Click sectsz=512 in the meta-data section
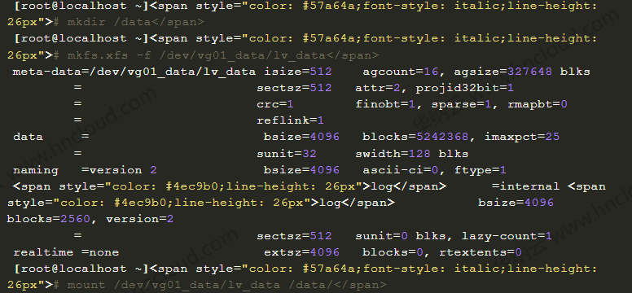This screenshot has height=293, width=632. pyautogui.click(x=294, y=88)
